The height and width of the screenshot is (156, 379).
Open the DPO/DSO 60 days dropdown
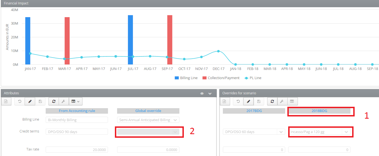click(x=281, y=132)
